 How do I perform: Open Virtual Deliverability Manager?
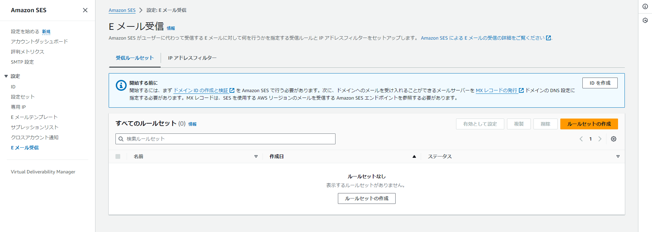[43, 172]
